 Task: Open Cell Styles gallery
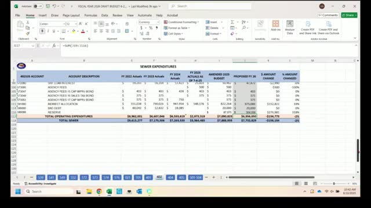pyautogui.click(x=173, y=34)
